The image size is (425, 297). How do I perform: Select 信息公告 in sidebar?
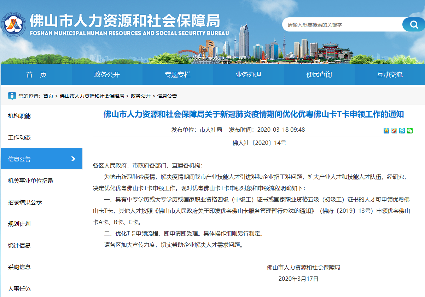click(42, 159)
